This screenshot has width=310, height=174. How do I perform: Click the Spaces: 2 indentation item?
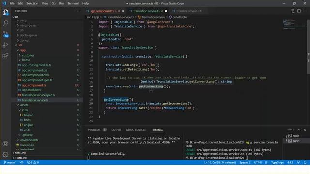click(x=245, y=162)
